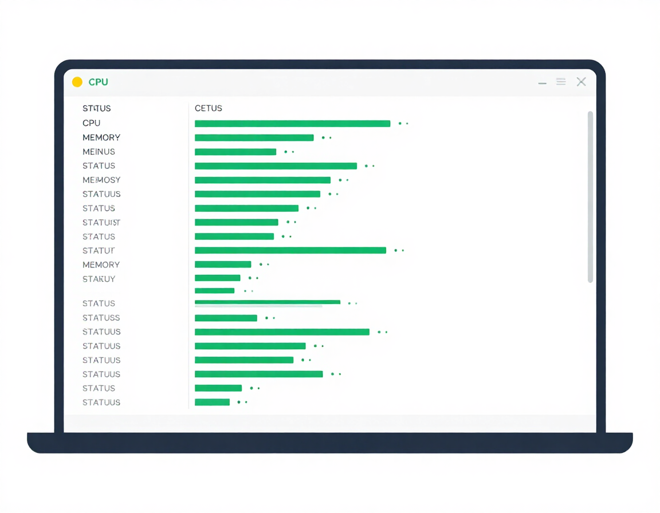
Task: Select the MEINUS row label
Action: pyautogui.click(x=99, y=152)
